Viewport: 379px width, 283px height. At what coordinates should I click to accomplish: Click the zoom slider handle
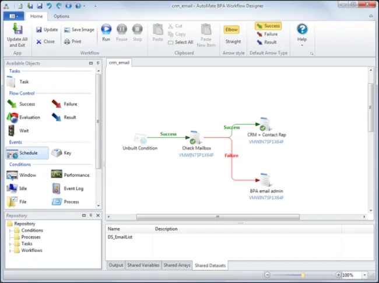(x=303, y=275)
